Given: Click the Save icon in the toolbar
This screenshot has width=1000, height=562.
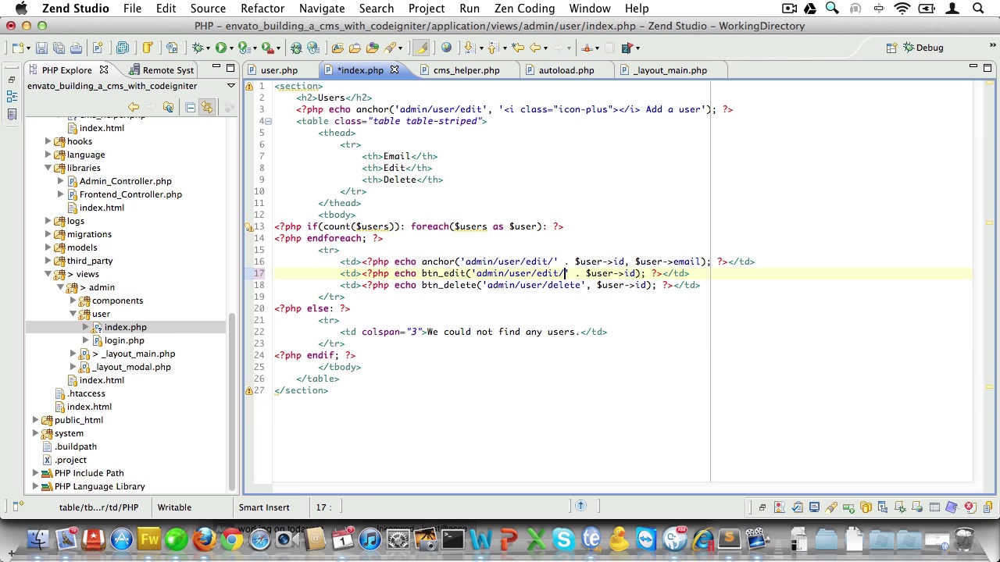Looking at the screenshot, I should click(41, 48).
